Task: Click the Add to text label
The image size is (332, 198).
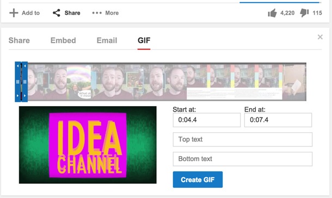Action: tap(30, 13)
